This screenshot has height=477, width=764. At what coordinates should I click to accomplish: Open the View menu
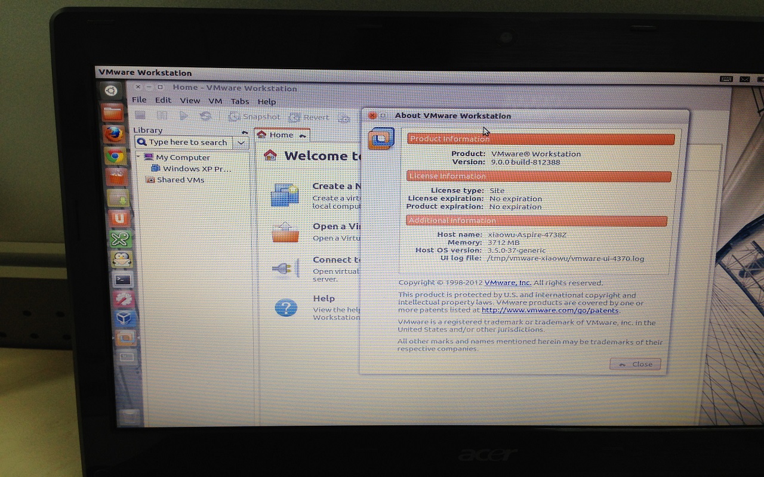tap(190, 101)
